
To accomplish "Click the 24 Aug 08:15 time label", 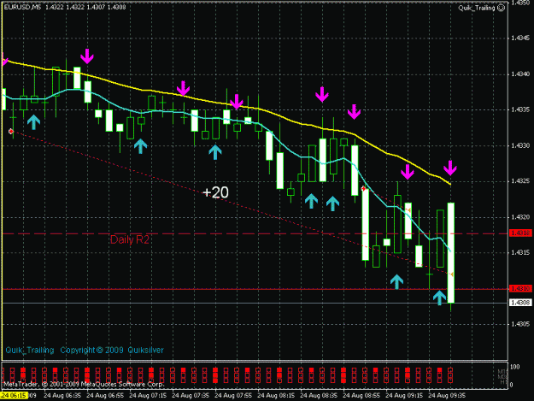I will [x=276, y=396].
